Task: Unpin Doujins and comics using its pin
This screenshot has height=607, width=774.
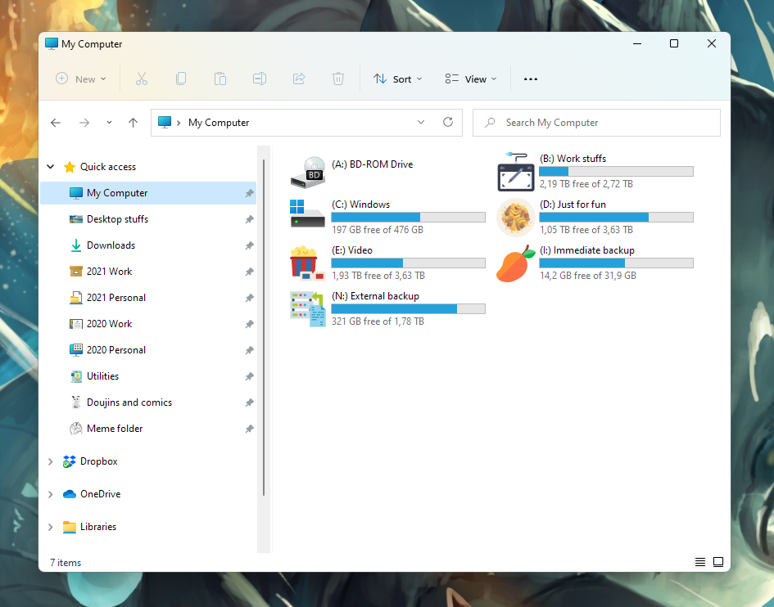Action: pos(249,402)
